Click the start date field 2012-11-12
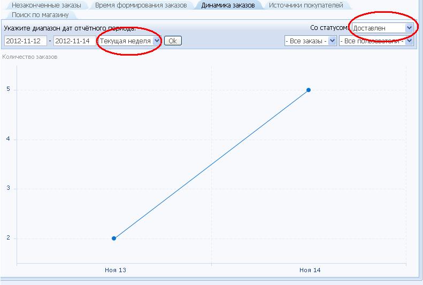Image resolution: width=423 pixels, height=285 pixels. click(x=25, y=41)
